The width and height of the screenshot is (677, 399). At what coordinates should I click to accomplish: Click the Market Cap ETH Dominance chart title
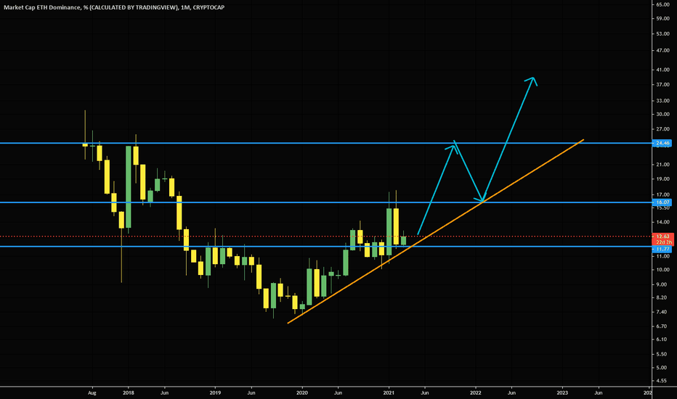pyautogui.click(x=114, y=7)
